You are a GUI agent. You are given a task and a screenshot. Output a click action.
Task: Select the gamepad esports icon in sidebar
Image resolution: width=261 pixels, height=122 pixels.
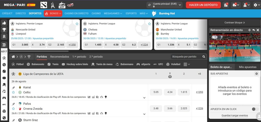tap(4, 98)
